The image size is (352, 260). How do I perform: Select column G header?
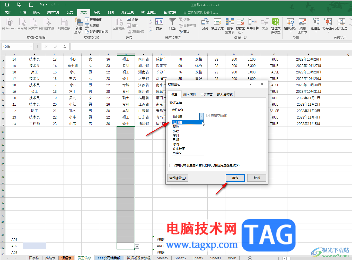click(126, 54)
